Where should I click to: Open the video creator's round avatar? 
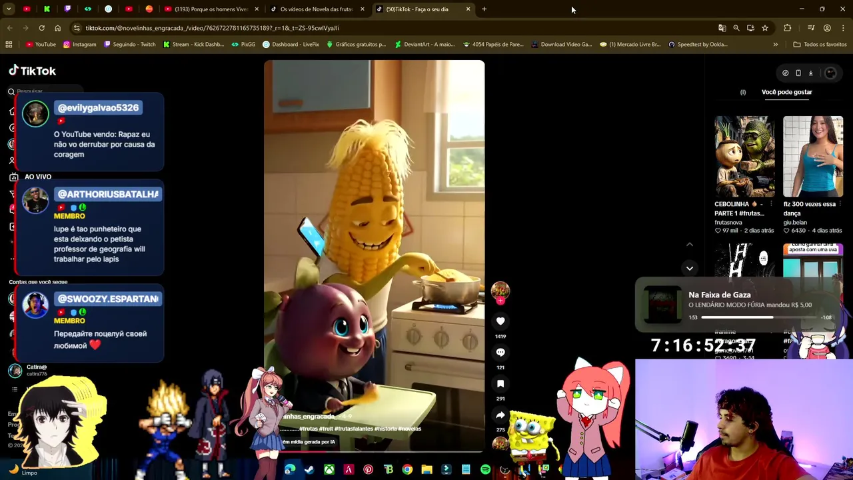(500, 290)
